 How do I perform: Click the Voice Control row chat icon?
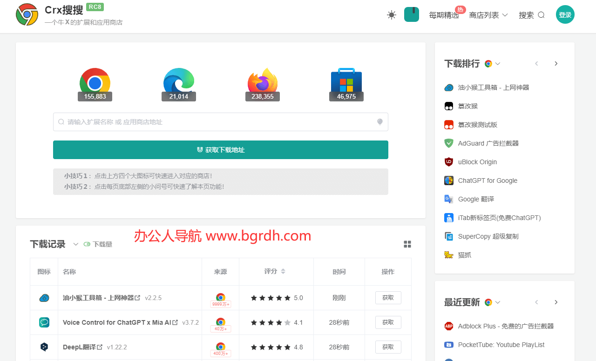pos(44,322)
